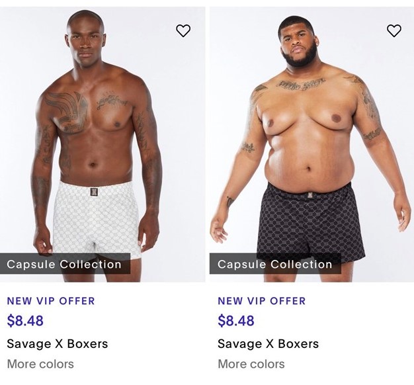Open Savage X Boxers title of left product
Image resolution: width=414 pixels, height=385 pixels.
[x=58, y=344]
